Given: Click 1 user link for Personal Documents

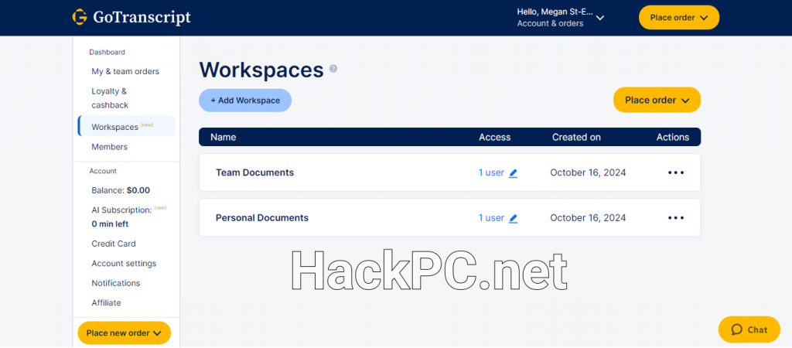Looking at the screenshot, I should click(x=491, y=218).
